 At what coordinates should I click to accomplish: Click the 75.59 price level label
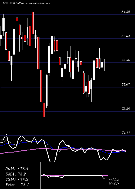point(126,109)
